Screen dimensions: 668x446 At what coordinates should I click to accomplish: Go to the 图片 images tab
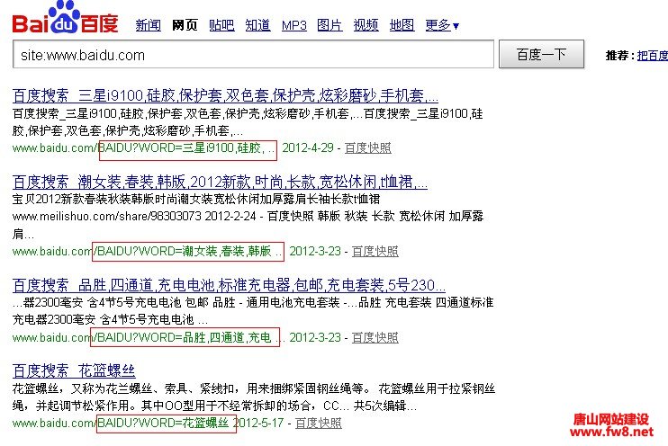pyautogui.click(x=329, y=25)
